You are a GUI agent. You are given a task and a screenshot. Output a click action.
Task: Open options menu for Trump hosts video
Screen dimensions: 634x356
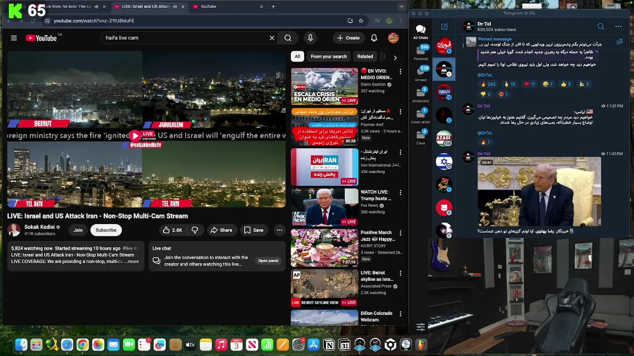pos(400,192)
